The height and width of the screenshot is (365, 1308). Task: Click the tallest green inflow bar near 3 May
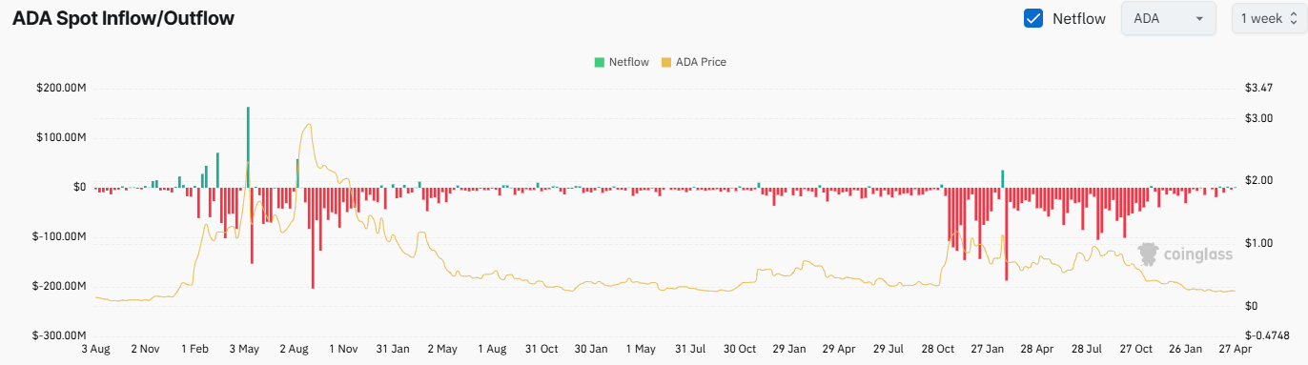point(248,147)
